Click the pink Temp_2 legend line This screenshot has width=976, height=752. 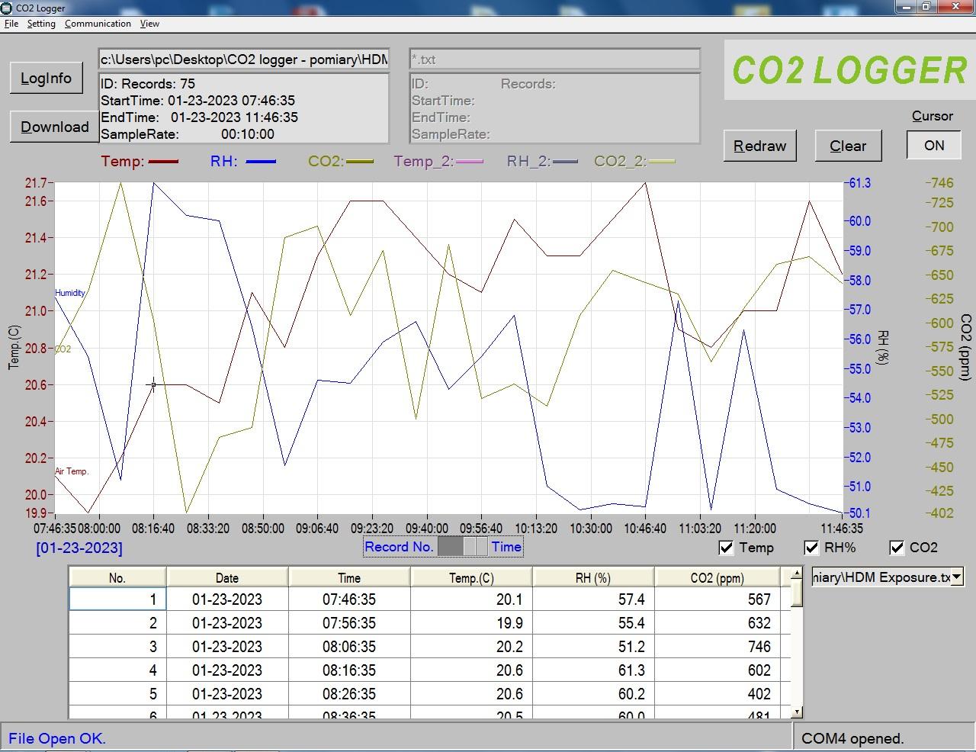tap(469, 162)
